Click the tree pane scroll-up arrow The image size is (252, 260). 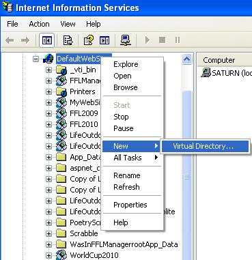(x=186, y=59)
